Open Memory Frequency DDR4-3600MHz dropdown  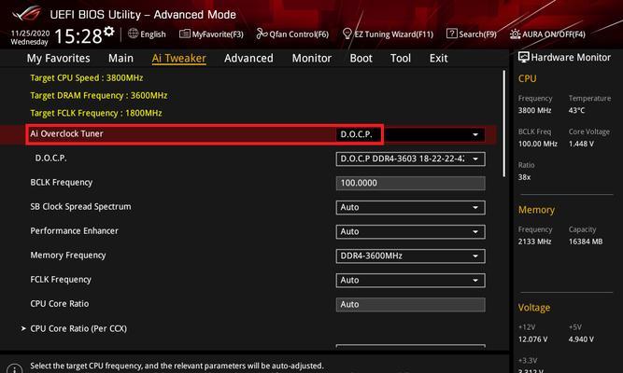[x=410, y=256]
